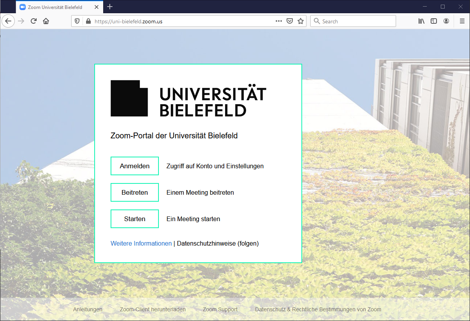Open Datenschutz & Rechtliche Bestimmungen von Zoom

[x=318, y=309]
